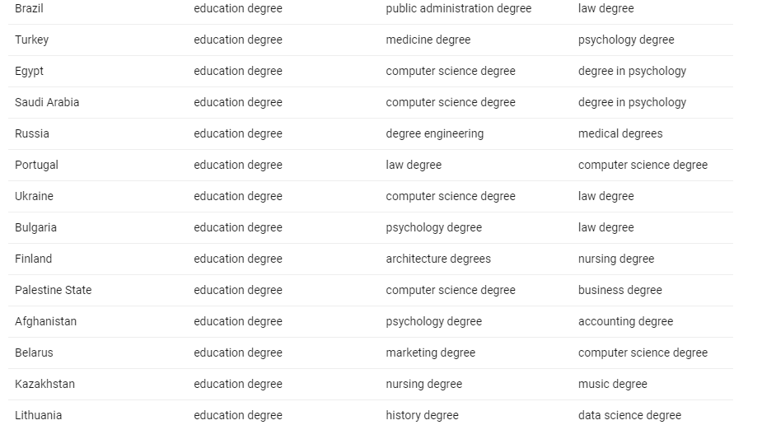The width and height of the screenshot is (762, 425).
Task: Select the public administration degree cell
Action: tap(458, 8)
